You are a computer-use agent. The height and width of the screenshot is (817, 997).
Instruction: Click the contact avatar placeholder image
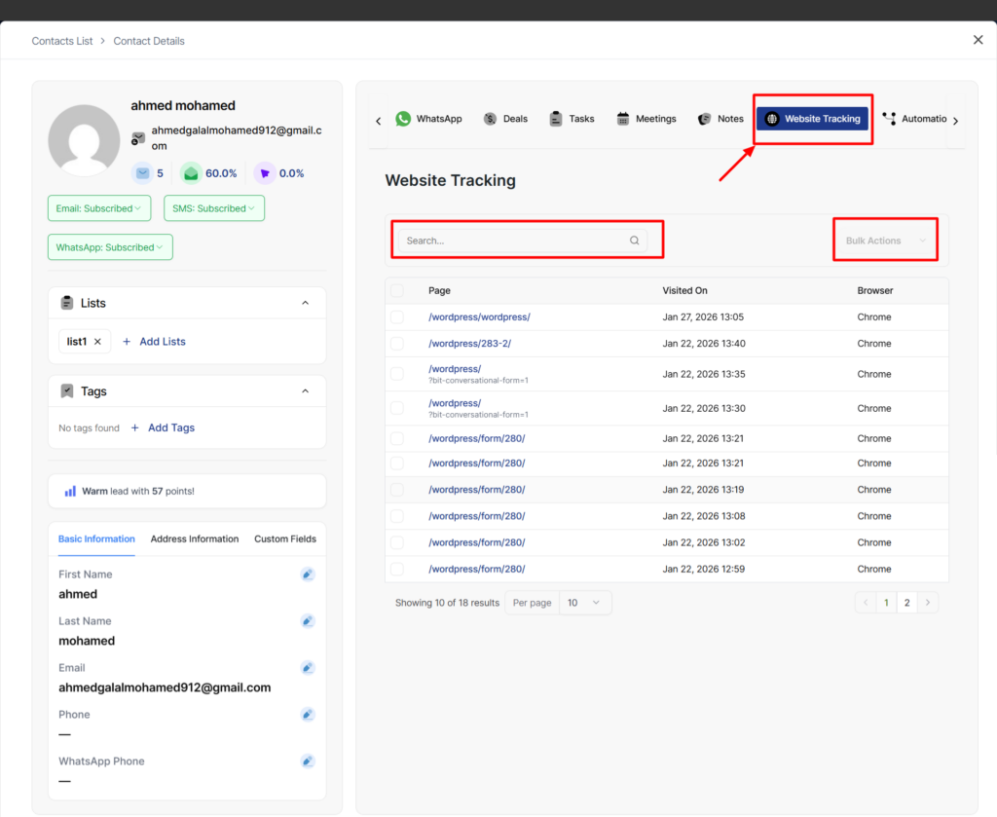coord(84,140)
